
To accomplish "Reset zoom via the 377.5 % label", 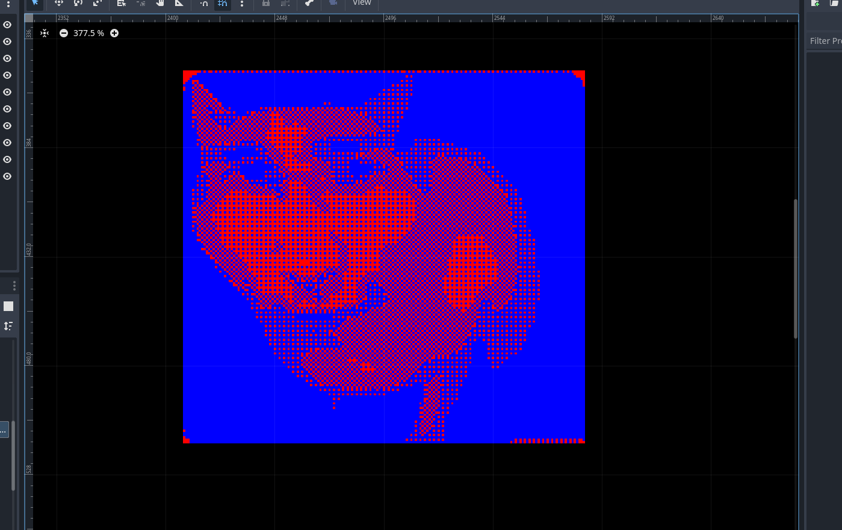I will point(88,33).
